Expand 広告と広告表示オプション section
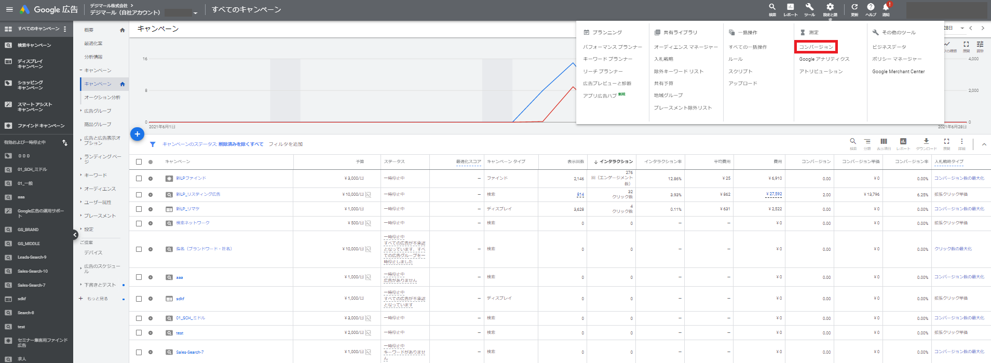Image resolution: width=991 pixels, height=363 pixels. pos(81,140)
